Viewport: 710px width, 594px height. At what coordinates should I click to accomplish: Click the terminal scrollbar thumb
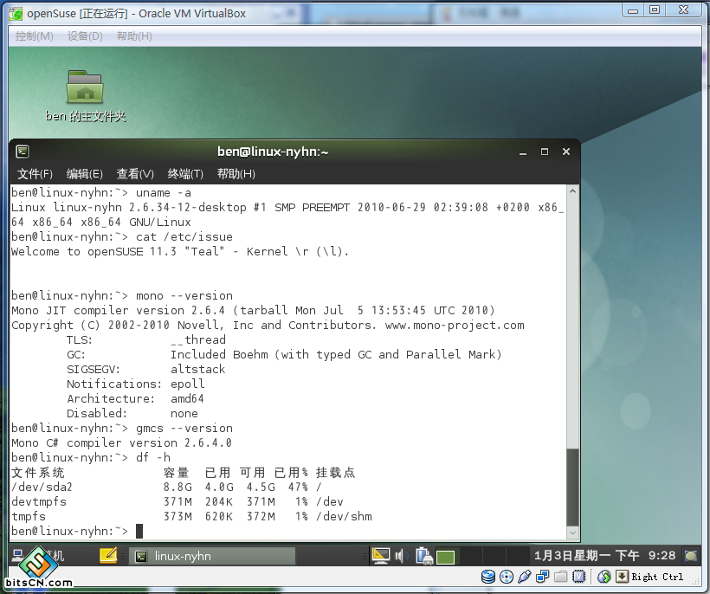[x=572, y=487]
